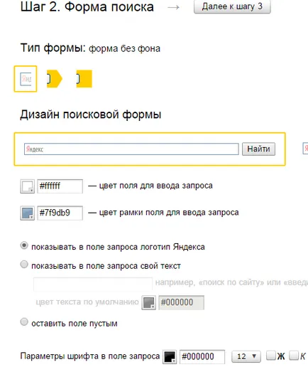Click "Параметры шрифта в поле запроса" label
Image resolution: width=308 pixels, height=372 pixels.
pyautogui.click(x=90, y=356)
